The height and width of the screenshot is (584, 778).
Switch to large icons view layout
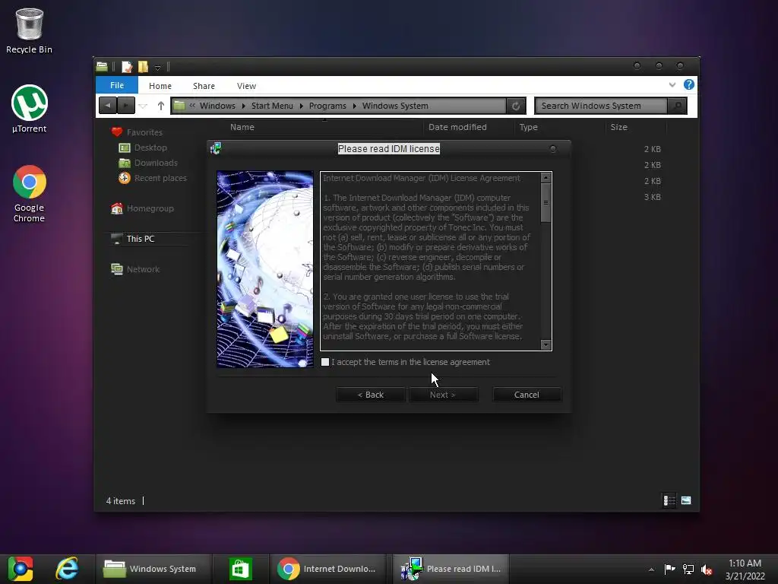tap(686, 500)
